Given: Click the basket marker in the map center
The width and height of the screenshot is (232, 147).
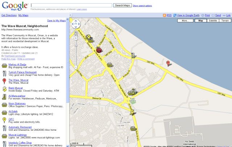Looking at the screenshot, I should 109,64.
